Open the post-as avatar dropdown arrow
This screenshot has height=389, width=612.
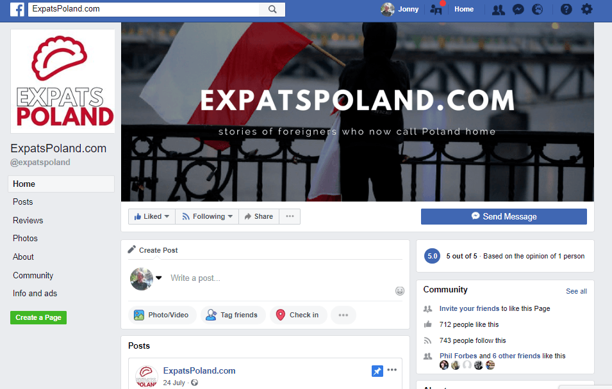point(158,278)
